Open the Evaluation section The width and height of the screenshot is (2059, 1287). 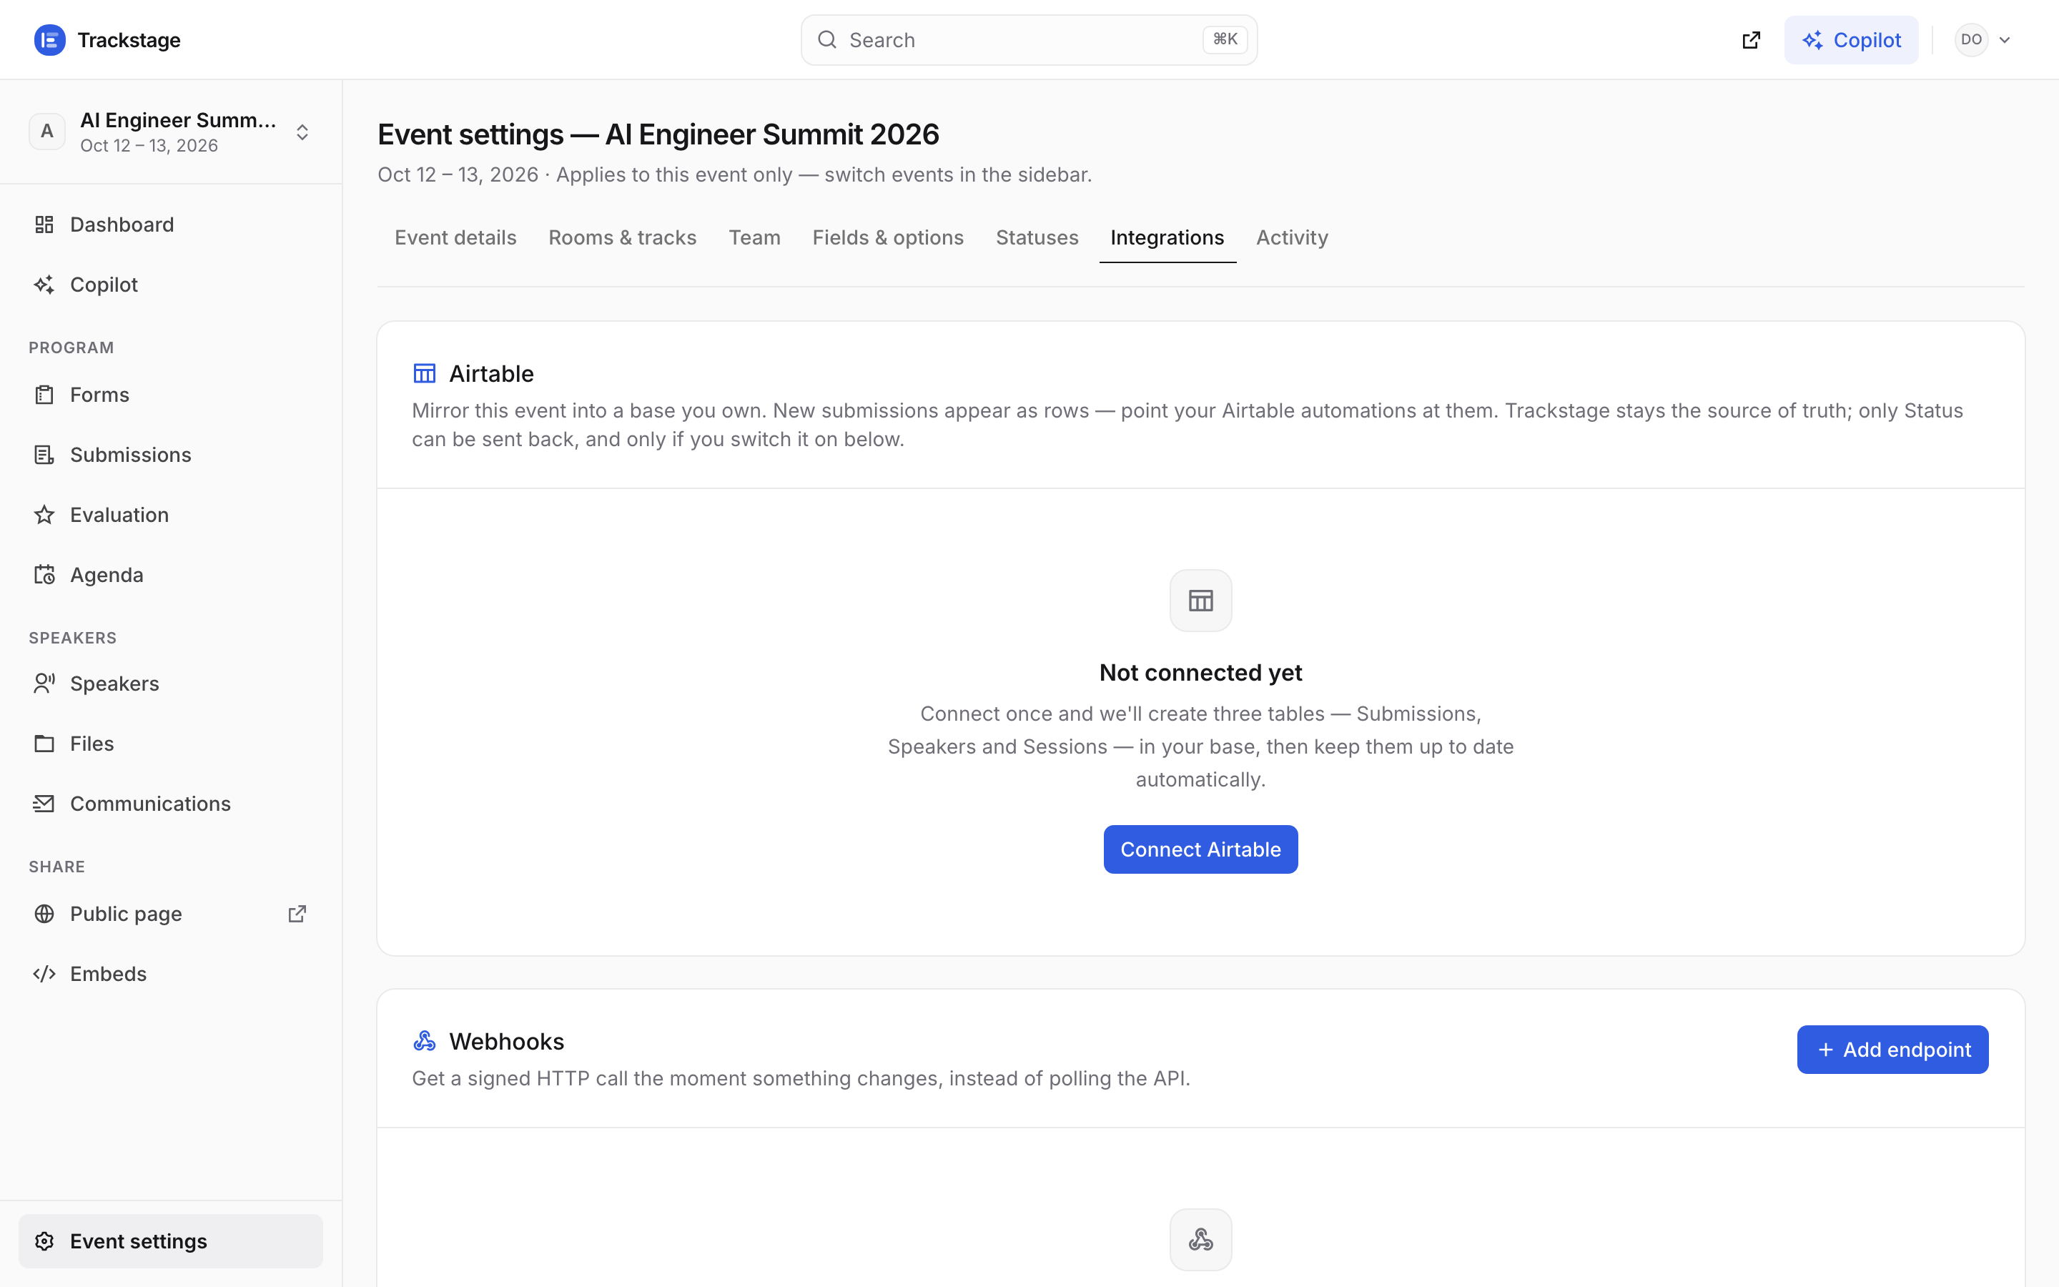(171, 515)
